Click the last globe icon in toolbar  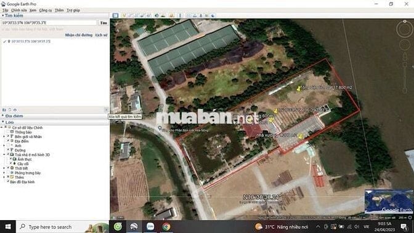tap(213, 15)
